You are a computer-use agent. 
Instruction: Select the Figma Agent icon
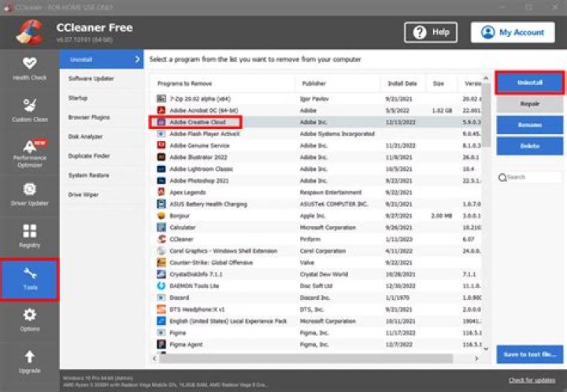[x=161, y=344]
